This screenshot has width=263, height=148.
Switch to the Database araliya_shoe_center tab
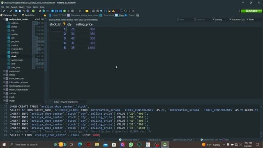[83, 15]
